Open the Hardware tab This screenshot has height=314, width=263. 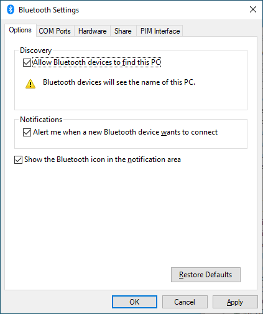click(x=93, y=31)
